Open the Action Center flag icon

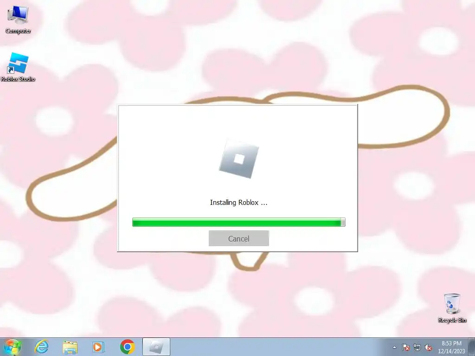tap(405, 347)
